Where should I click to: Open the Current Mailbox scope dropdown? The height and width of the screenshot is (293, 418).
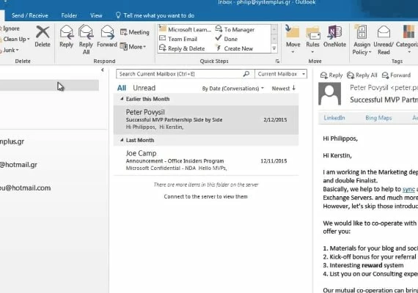coord(304,74)
